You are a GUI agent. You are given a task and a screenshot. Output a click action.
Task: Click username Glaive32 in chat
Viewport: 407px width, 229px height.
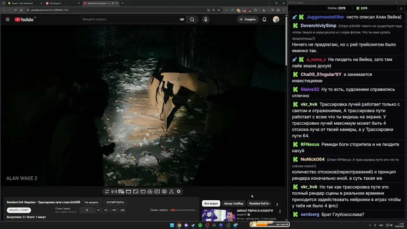pyautogui.click(x=310, y=89)
